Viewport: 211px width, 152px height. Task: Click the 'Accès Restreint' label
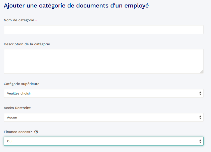tap(17, 108)
